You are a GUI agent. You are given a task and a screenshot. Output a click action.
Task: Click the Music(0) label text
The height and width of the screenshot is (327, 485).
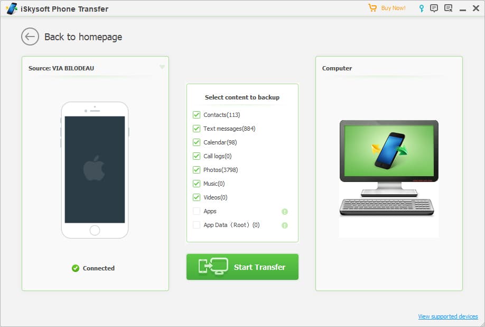point(214,184)
